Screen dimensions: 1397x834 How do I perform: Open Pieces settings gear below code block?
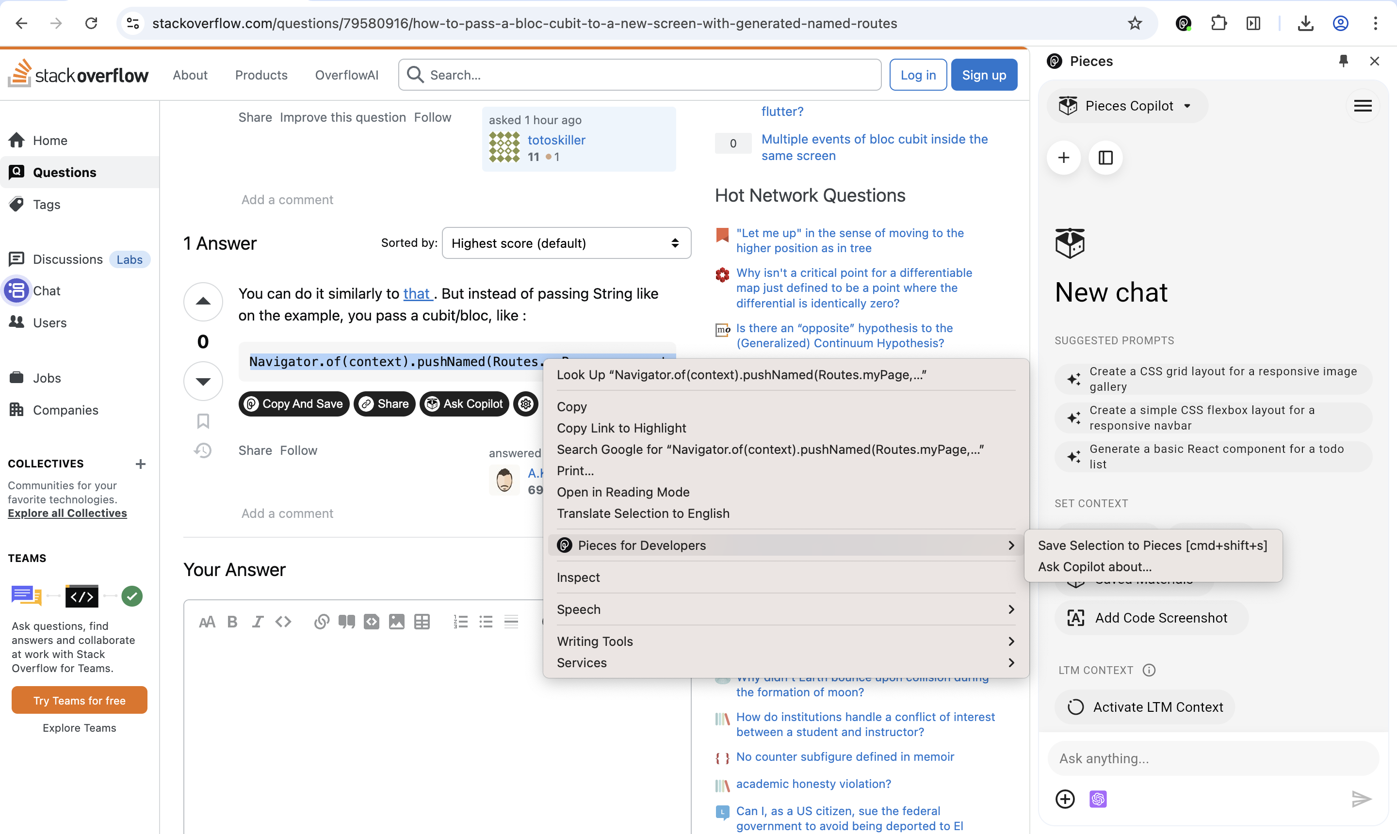click(526, 403)
